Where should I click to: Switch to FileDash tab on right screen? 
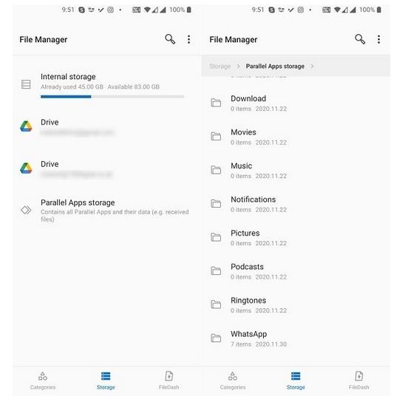[x=358, y=381]
